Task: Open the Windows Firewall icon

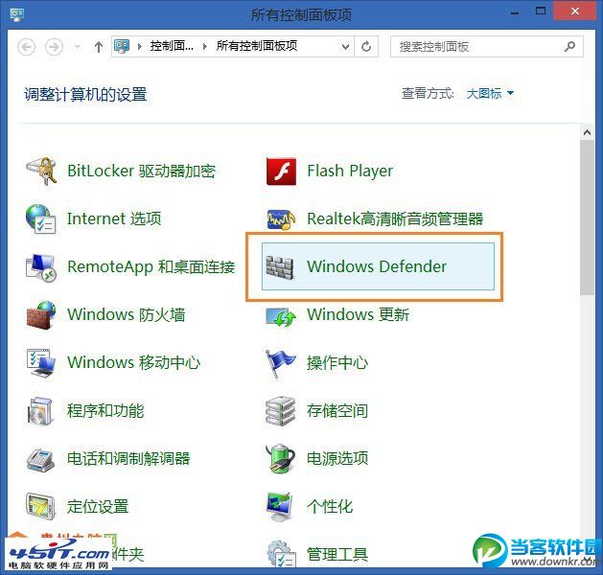Action: coord(41,315)
